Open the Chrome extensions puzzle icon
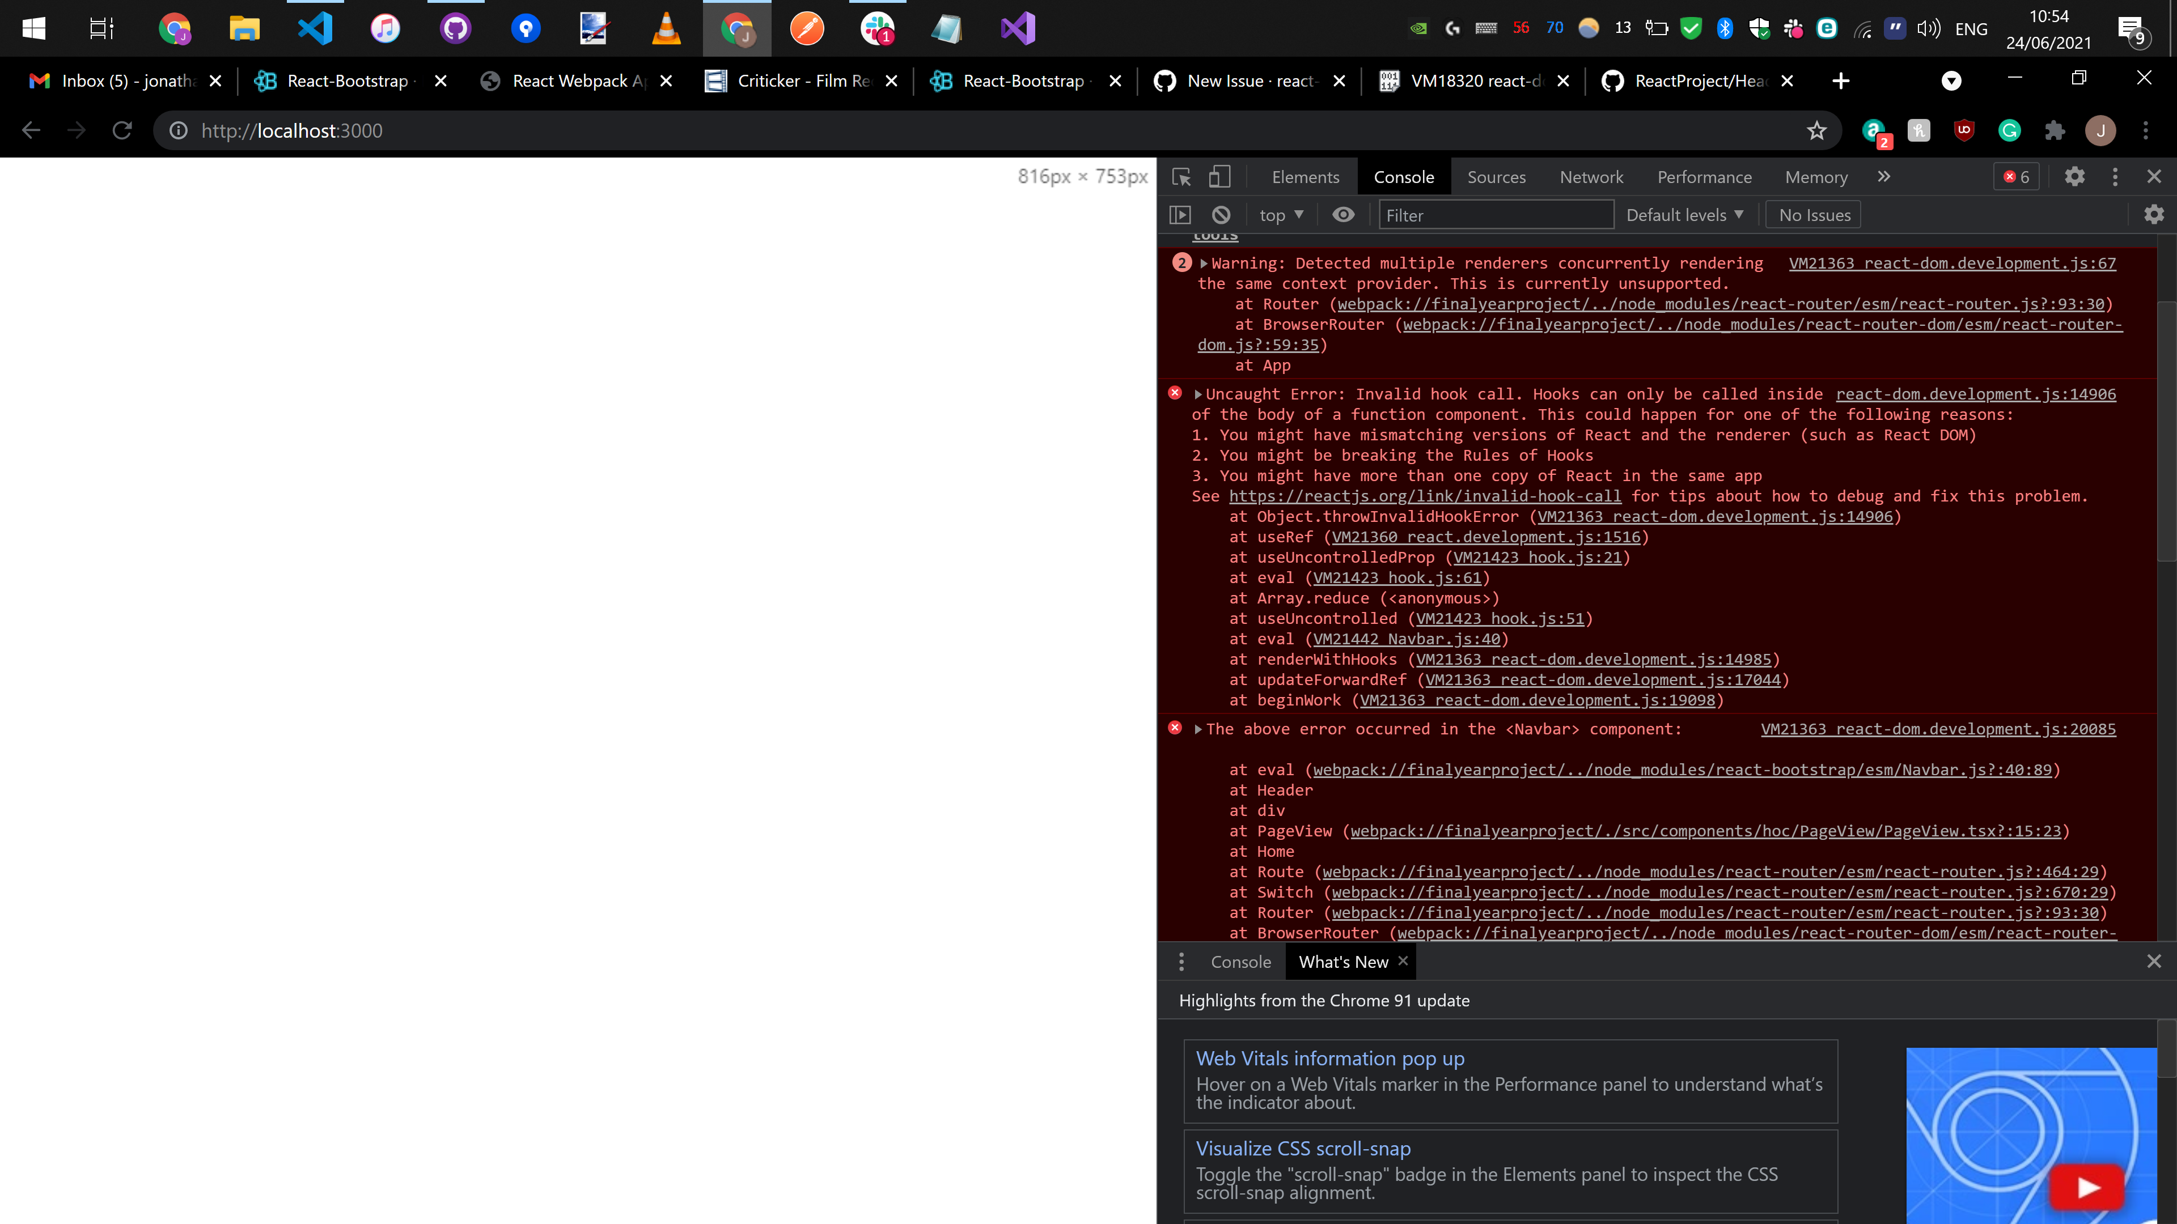Image resolution: width=2177 pixels, height=1224 pixels. pos(2055,130)
